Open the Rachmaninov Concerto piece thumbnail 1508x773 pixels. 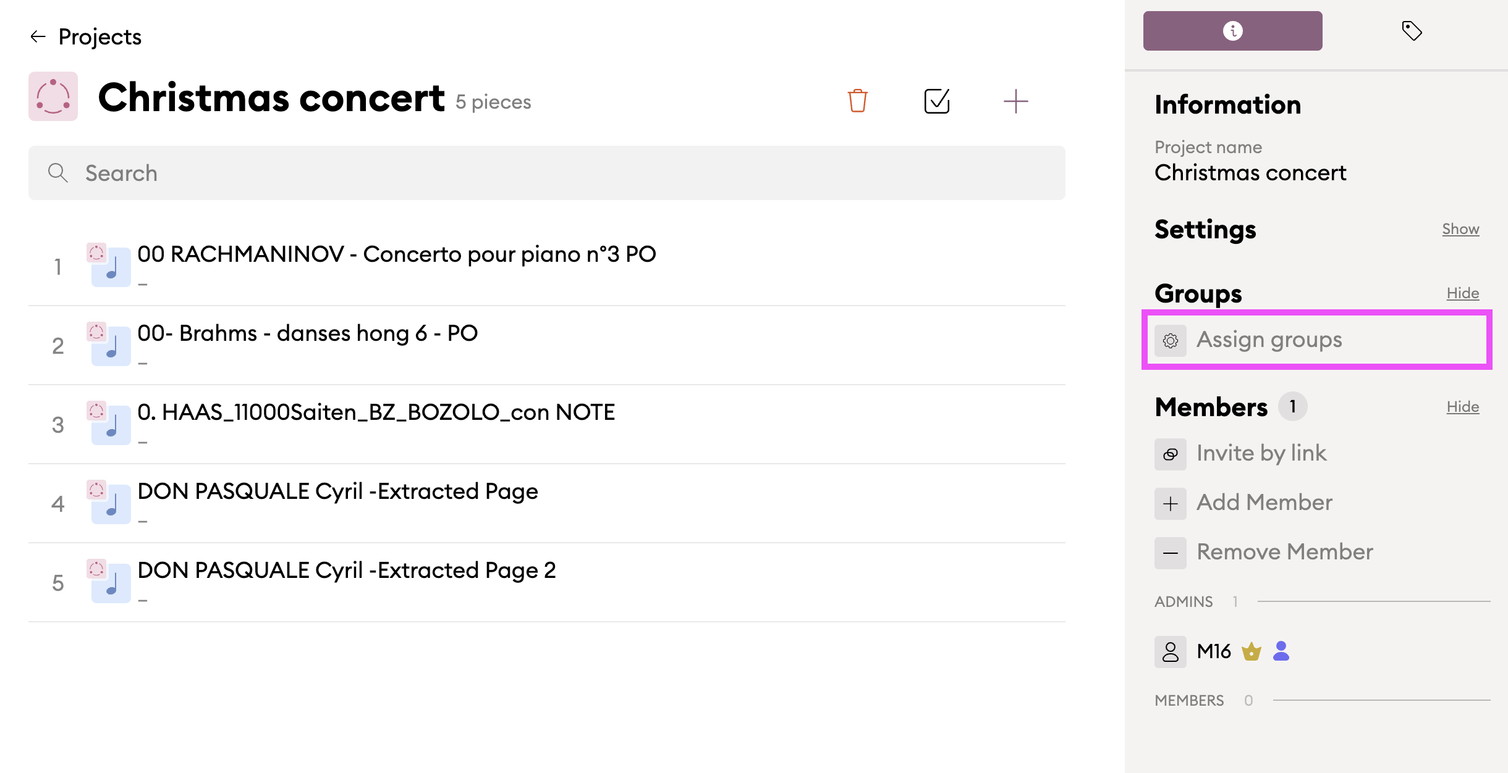(x=110, y=266)
